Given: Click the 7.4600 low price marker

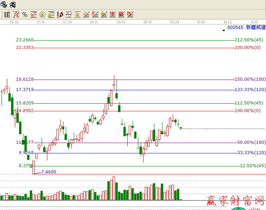Looking at the screenshot, I should click(x=48, y=172).
